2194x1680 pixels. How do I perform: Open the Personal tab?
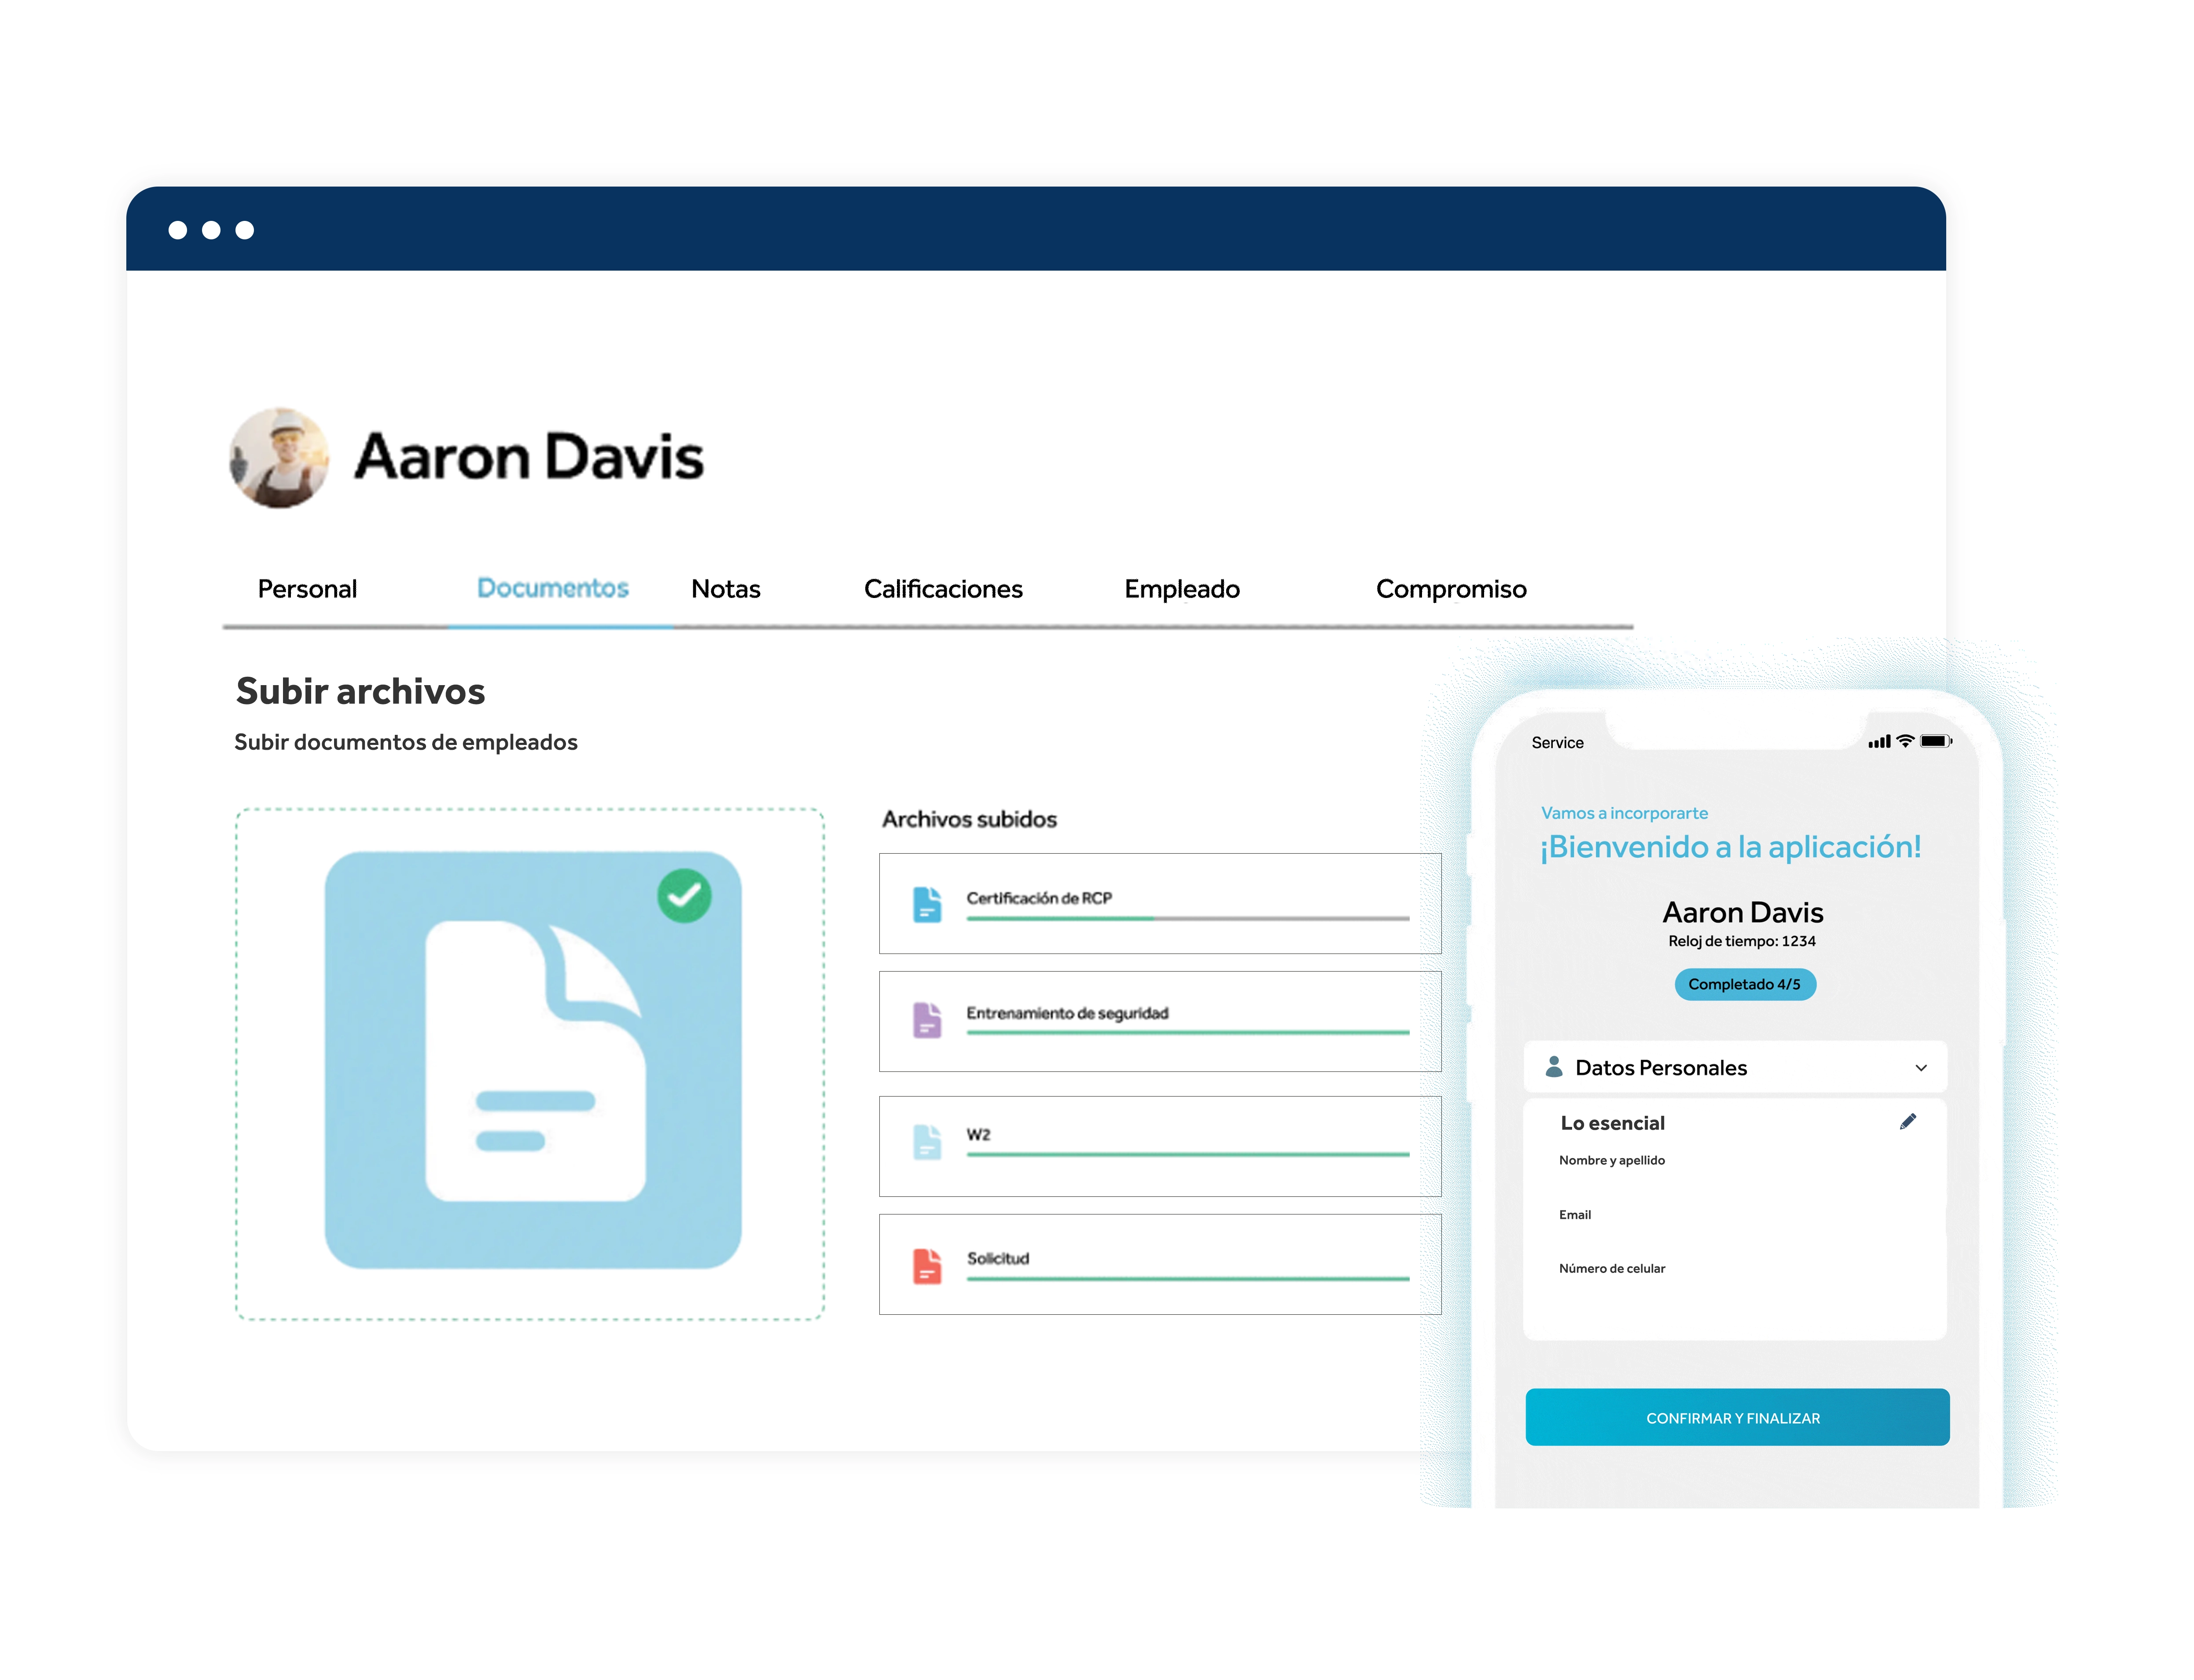click(x=307, y=589)
